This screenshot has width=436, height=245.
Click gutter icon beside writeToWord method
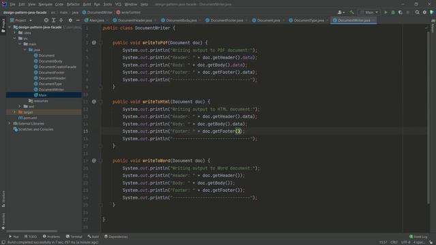pyautogui.click(x=94, y=161)
